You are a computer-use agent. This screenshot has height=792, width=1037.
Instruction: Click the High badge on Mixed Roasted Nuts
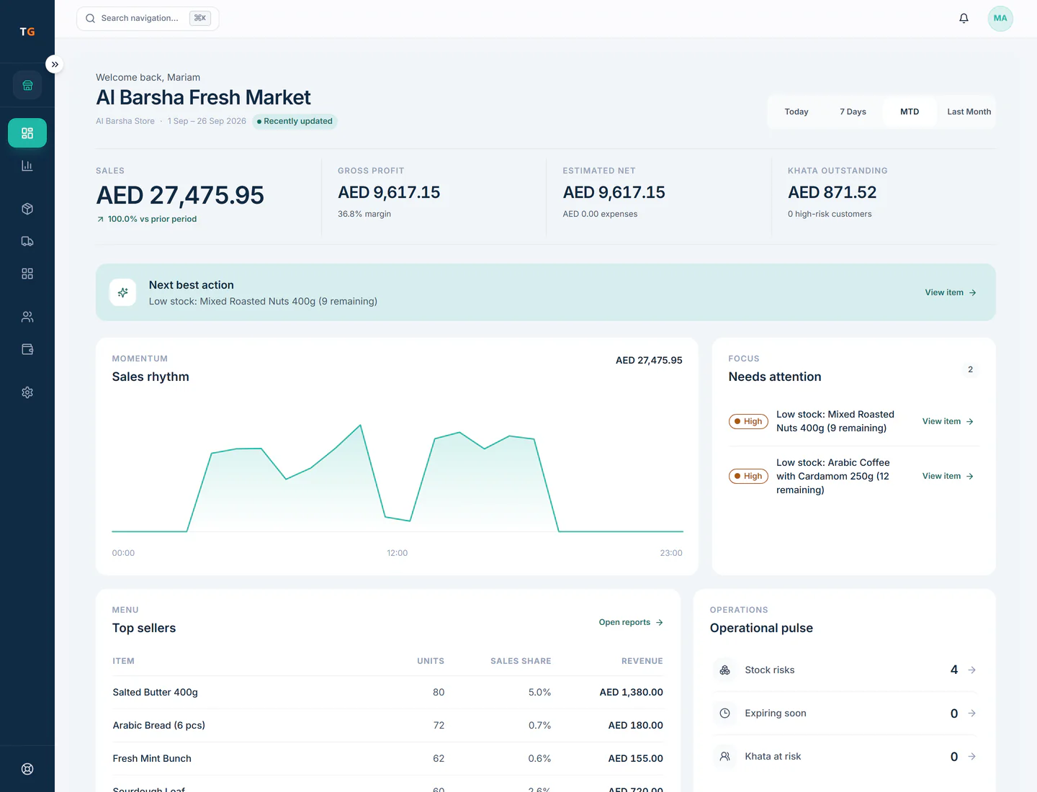748,421
